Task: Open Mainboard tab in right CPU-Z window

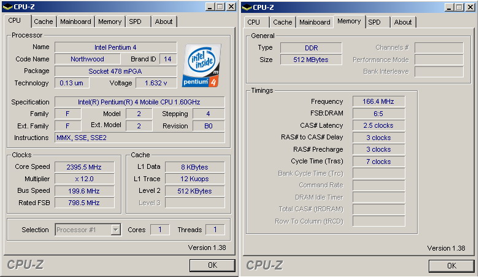Action: coord(315,22)
